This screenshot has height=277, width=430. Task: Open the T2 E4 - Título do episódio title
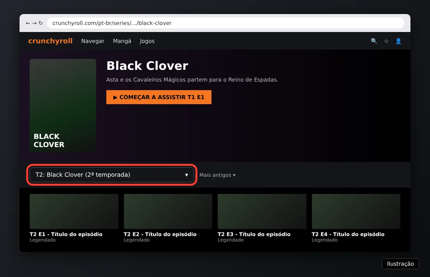click(x=348, y=234)
